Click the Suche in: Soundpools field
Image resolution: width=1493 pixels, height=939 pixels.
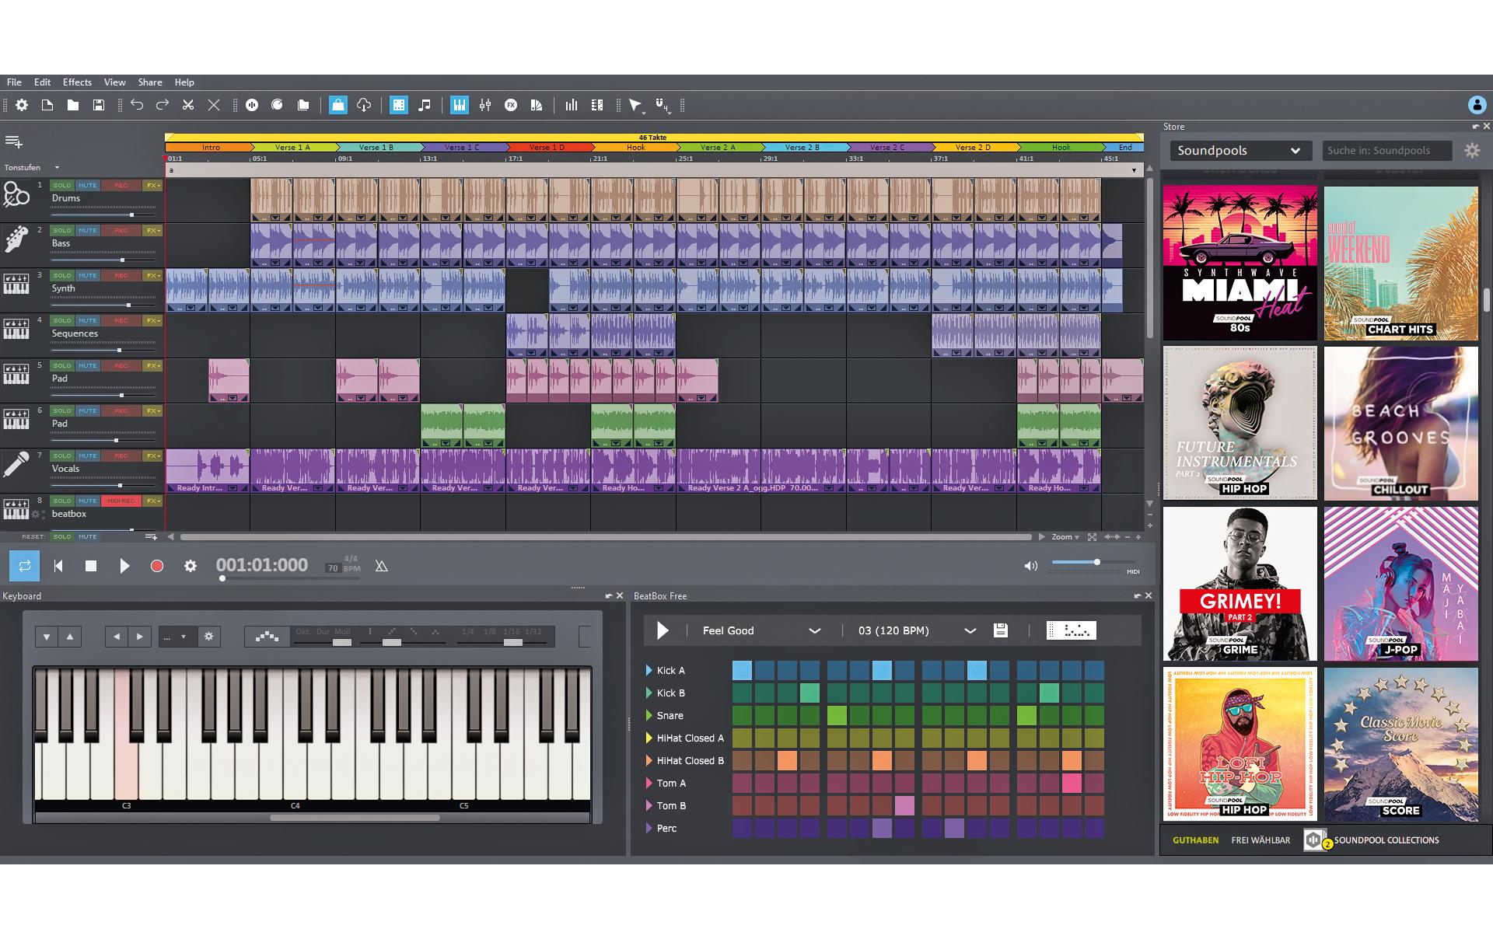click(1386, 151)
